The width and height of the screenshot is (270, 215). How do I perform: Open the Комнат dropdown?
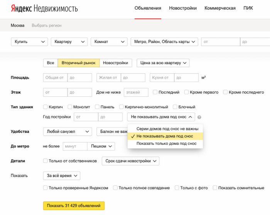click(x=109, y=42)
